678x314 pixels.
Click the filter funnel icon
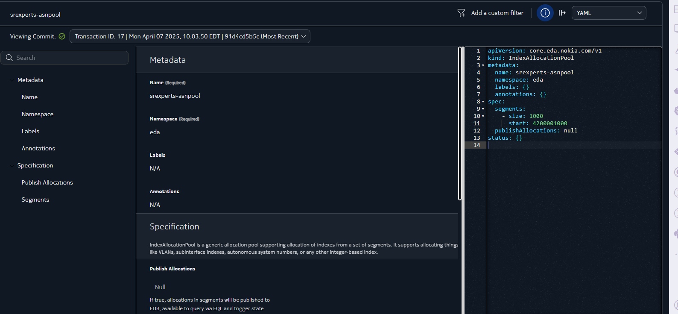coord(461,13)
